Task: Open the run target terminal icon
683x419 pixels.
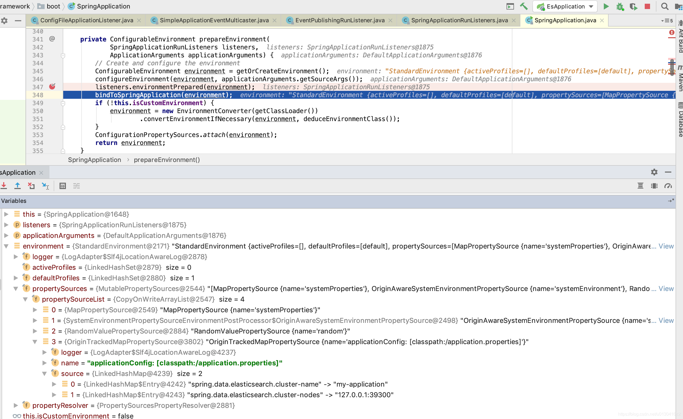Action: pos(510,6)
